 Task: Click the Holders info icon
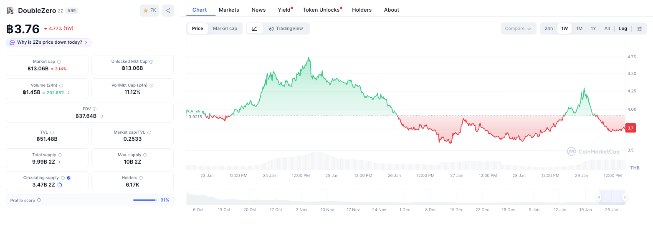[141, 178]
